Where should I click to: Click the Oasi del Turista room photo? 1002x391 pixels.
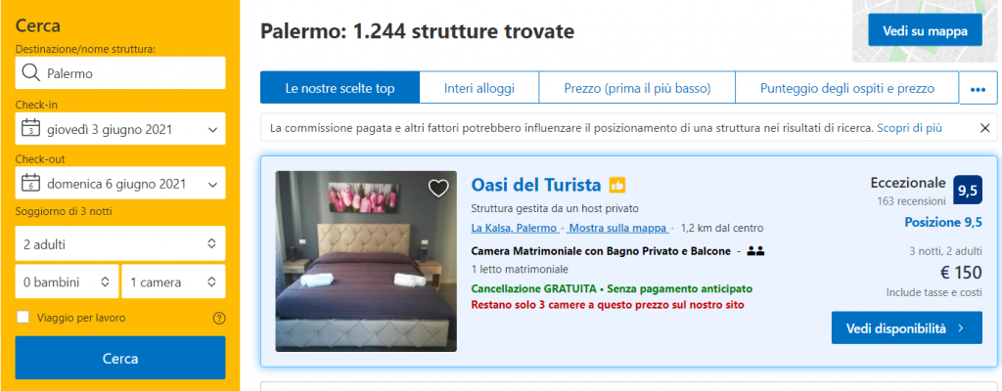[x=366, y=261]
